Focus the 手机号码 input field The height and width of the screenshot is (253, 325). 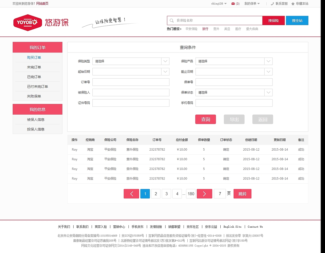click(x=234, y=103)
